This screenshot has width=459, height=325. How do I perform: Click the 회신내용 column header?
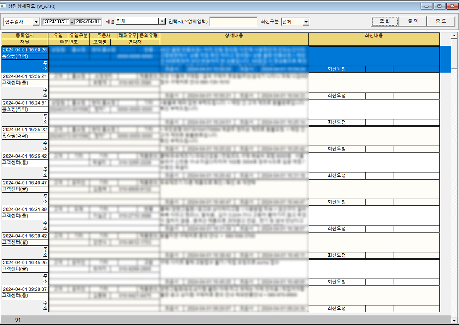pyautogui.click(x=374, y=36)
